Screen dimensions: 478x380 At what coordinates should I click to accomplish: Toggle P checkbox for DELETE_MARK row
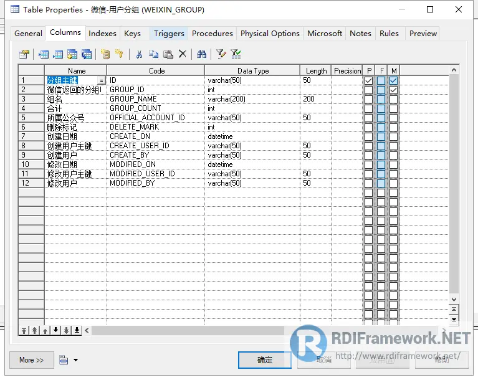click(368, 127)
